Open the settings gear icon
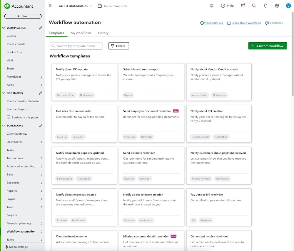The width and height of the screenshot is (294, 251). point(277,5)
